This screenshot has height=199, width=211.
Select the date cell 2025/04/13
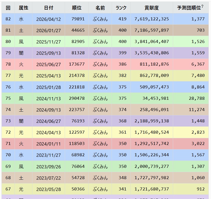point(48,76)
